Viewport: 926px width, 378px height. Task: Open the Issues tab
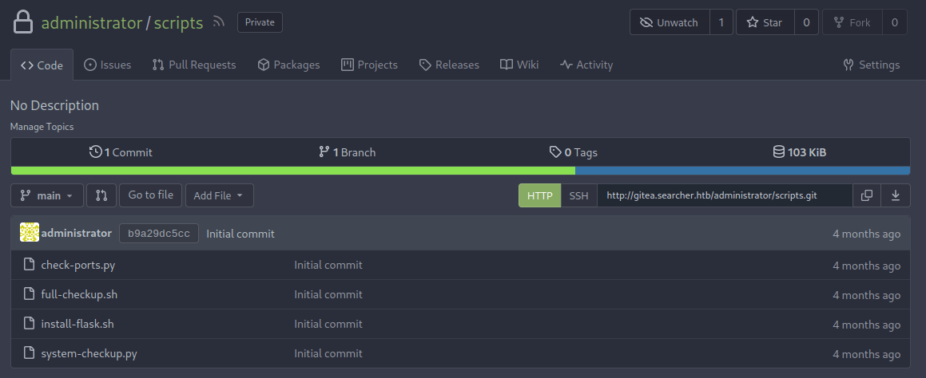pos(108,65)
